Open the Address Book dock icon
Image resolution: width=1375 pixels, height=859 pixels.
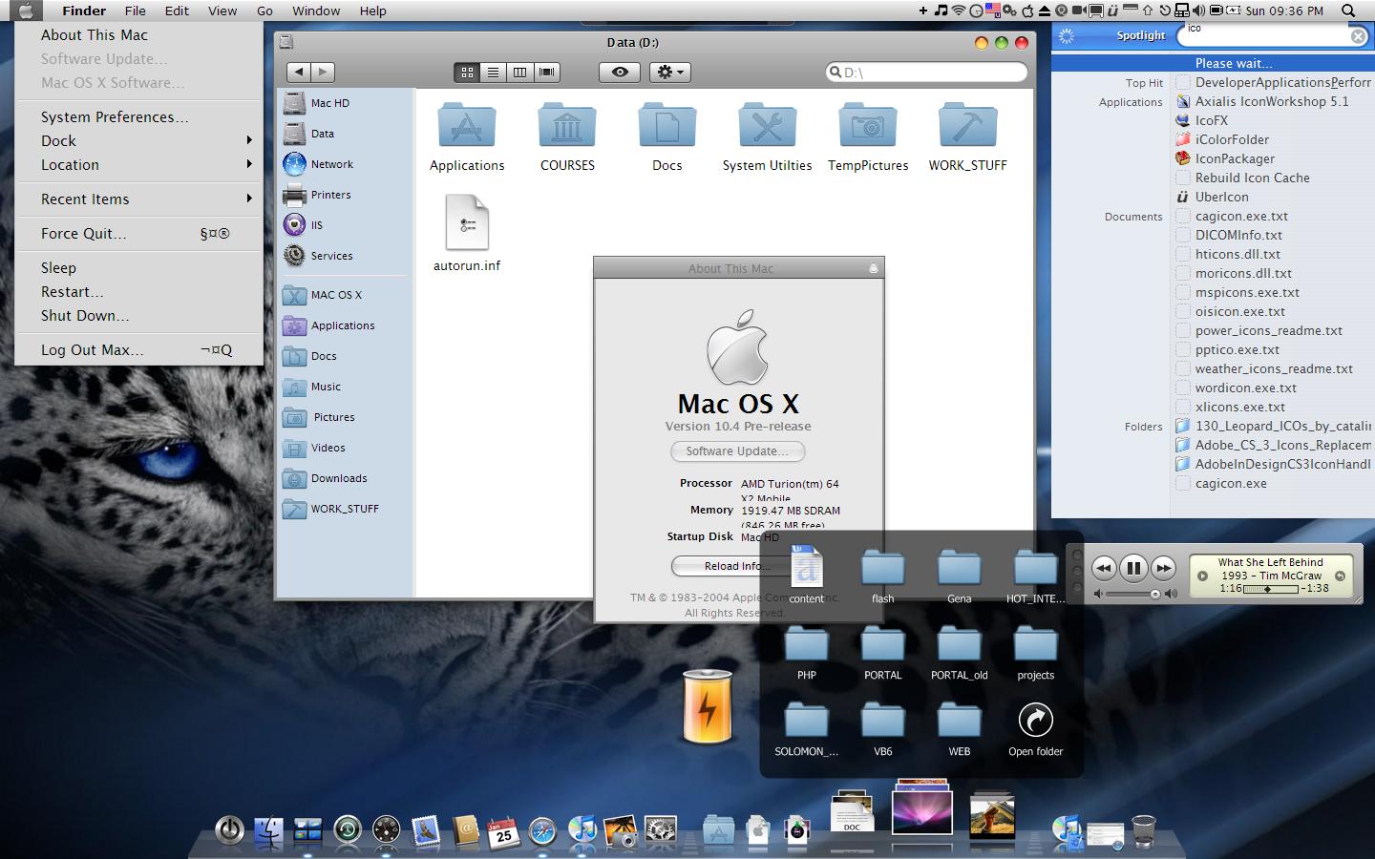tap(465, 831)
